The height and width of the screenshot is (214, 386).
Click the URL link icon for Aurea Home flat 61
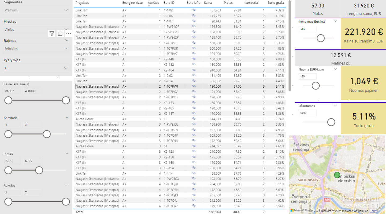click(x=194, y=146)
